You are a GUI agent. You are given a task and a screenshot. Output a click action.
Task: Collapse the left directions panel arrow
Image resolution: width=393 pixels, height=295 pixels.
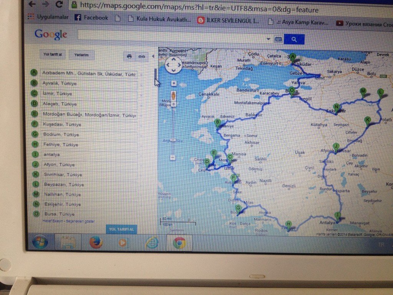[x=153, y=56]
